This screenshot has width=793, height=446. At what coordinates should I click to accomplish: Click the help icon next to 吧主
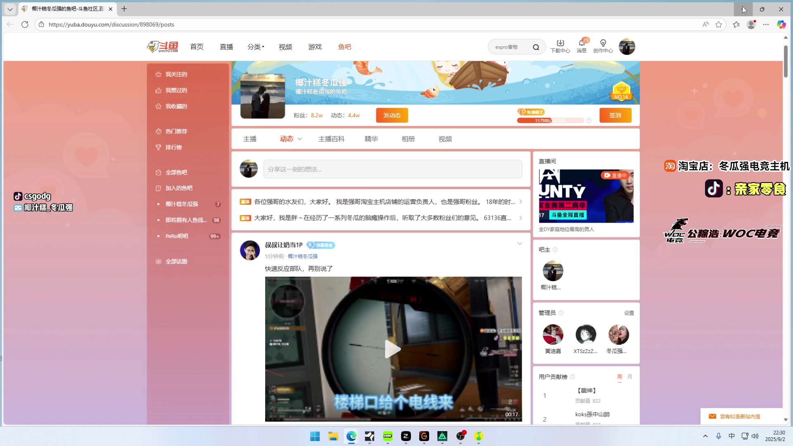555,249
